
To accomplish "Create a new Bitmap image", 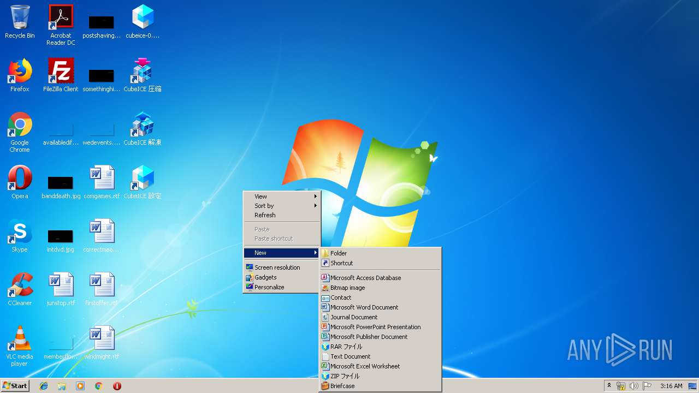I will tap(381, 288).
